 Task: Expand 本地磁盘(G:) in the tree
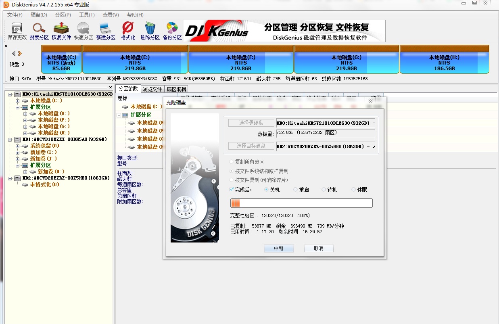coord(25,126)
